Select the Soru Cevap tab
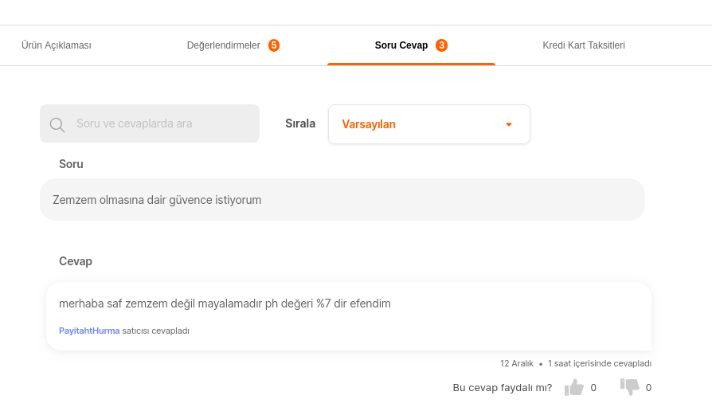The image size is (712, 419). click(401, 45)
